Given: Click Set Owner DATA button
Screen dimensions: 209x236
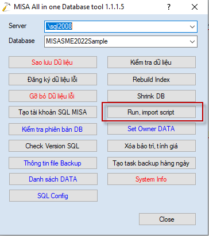Looking at the screenshot, I should tap(152, 129).
